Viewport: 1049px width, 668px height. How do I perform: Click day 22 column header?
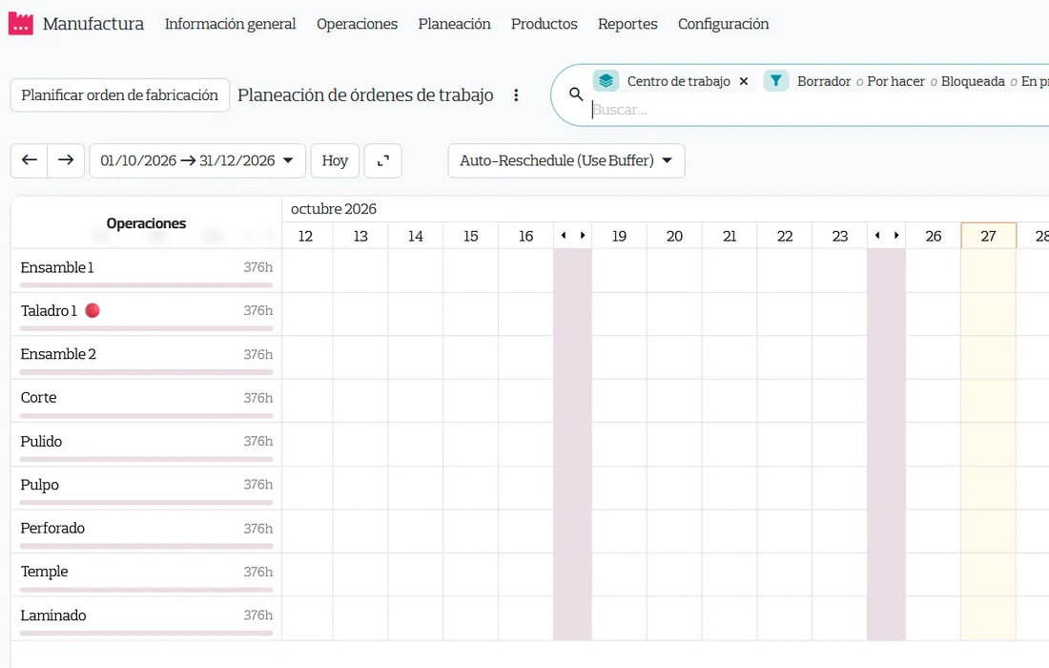click(x=785, y=236)
